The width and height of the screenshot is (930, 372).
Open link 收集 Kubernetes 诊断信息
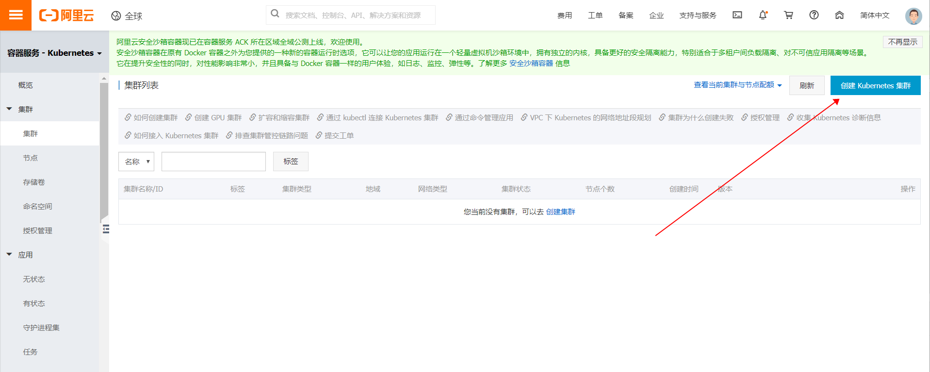point(834,117)
